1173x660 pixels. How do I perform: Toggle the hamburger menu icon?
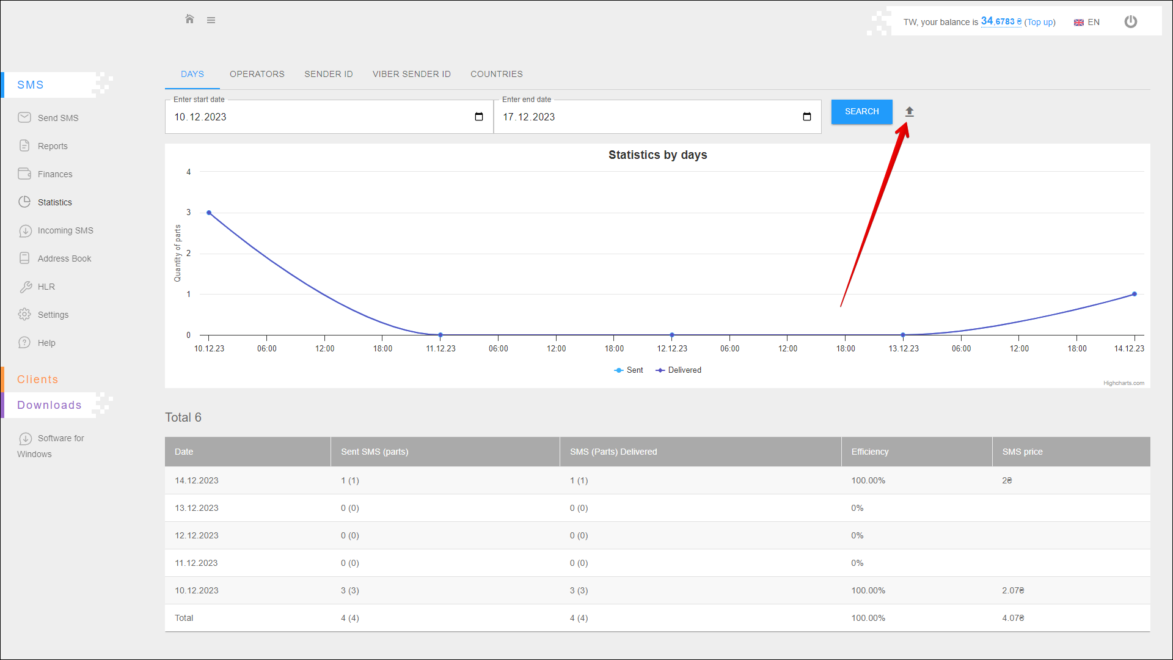pos(211,20)
